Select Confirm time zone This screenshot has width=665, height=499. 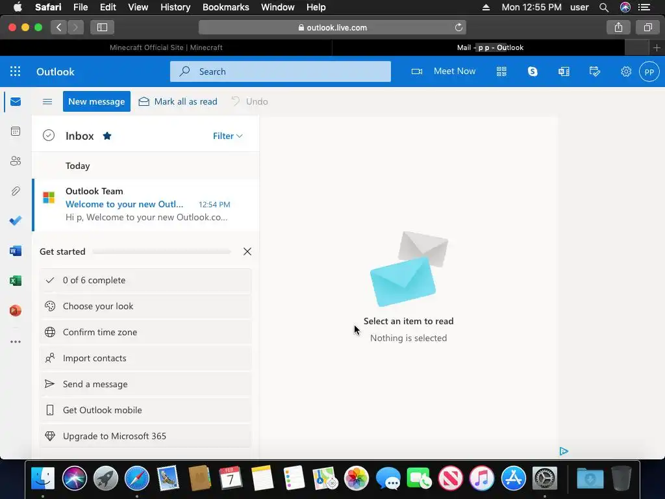click(145, 332)
